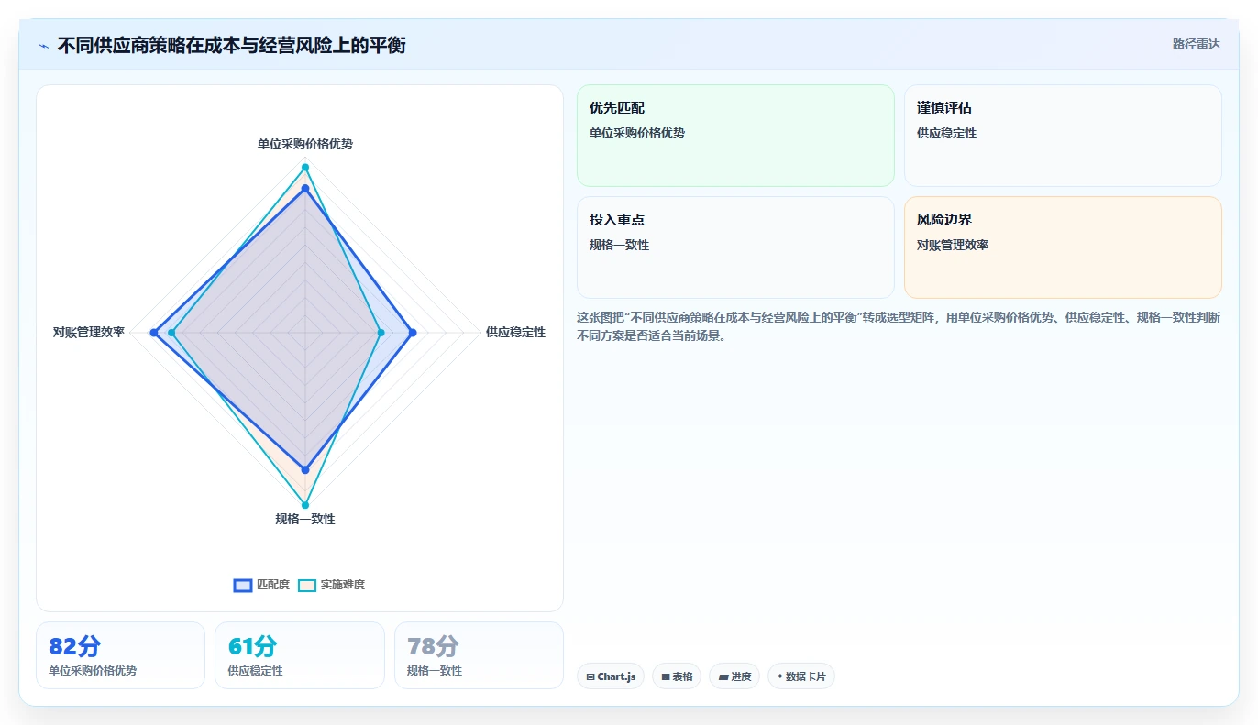This screenshot has width=1258, height=725.
Task: Select the 优先匹配 card
Action: [x=735, y=136]
